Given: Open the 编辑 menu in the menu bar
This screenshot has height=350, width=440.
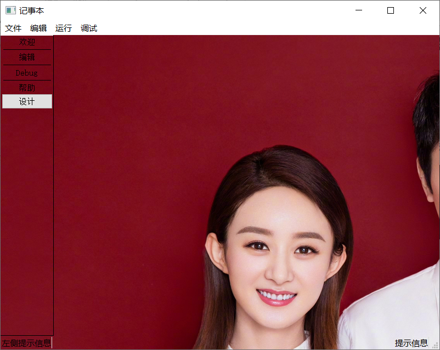Looking at the screenshot, I should 37,28.
